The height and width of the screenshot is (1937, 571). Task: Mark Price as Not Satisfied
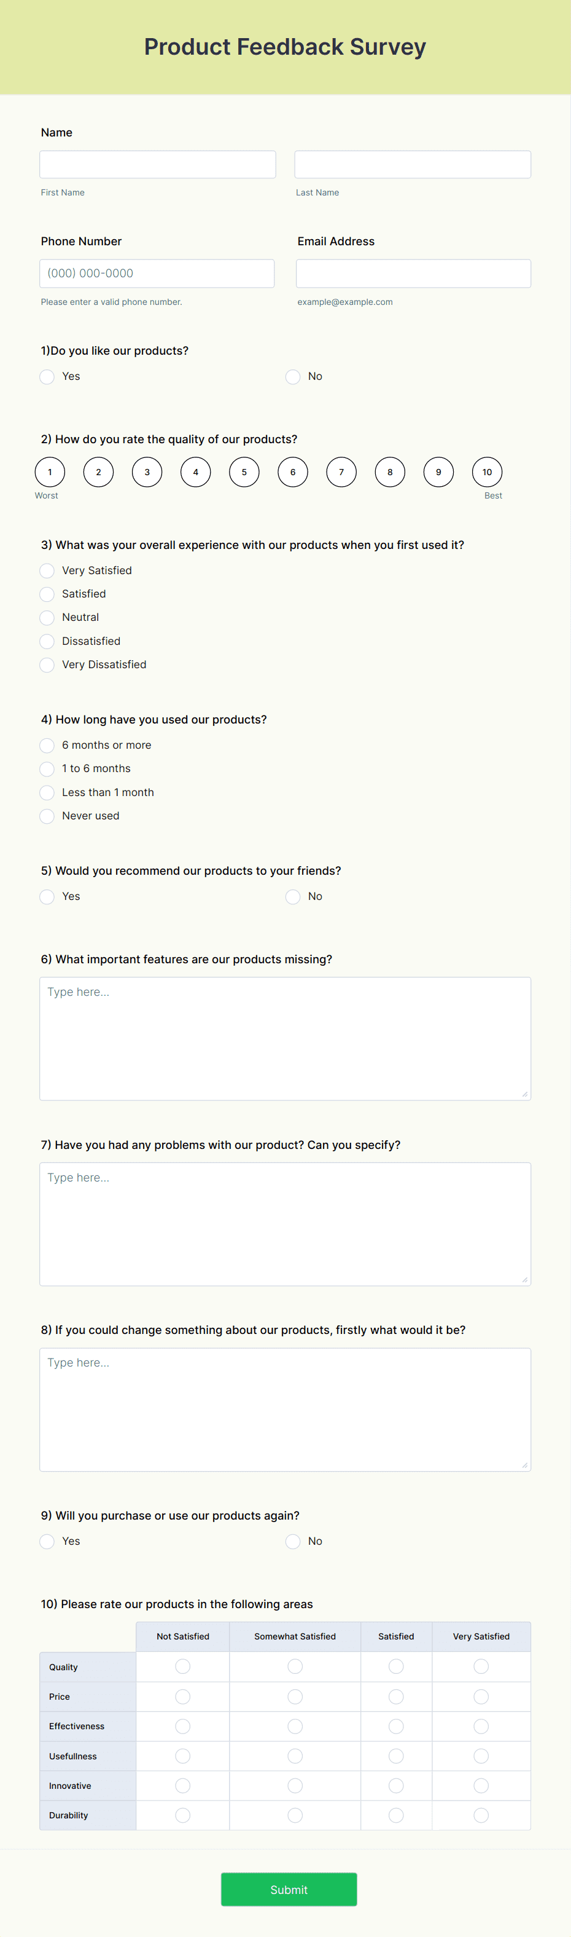tap(182, 1695)
